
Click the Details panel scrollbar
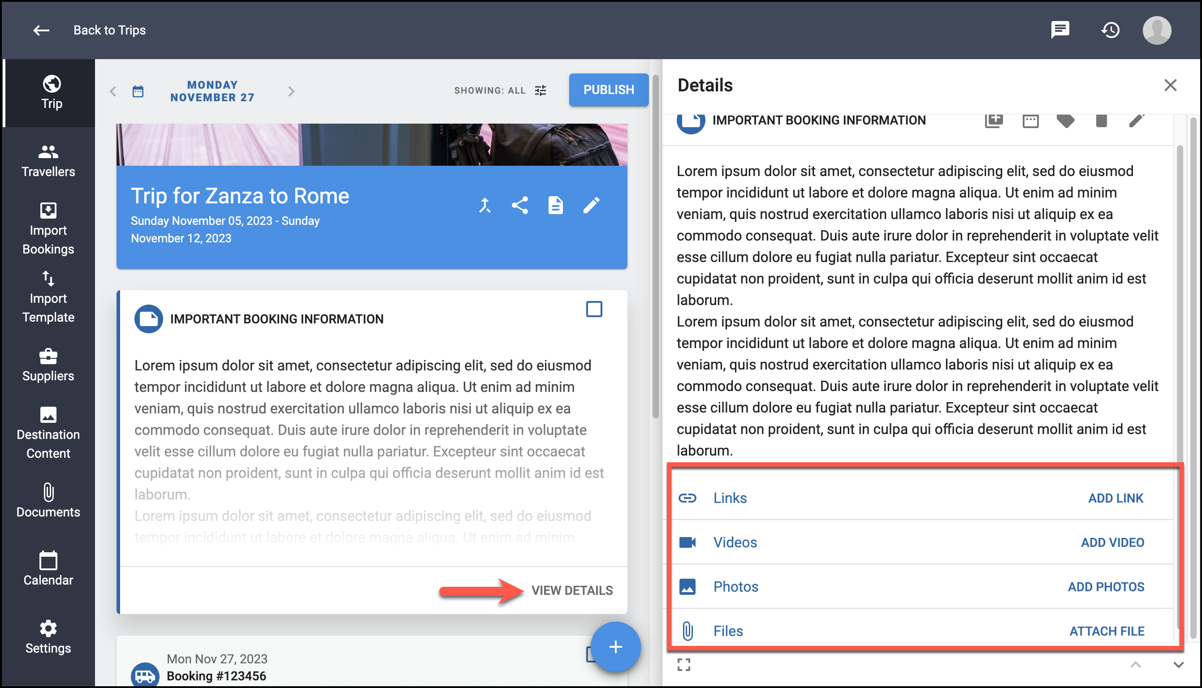coord(1193,378)
